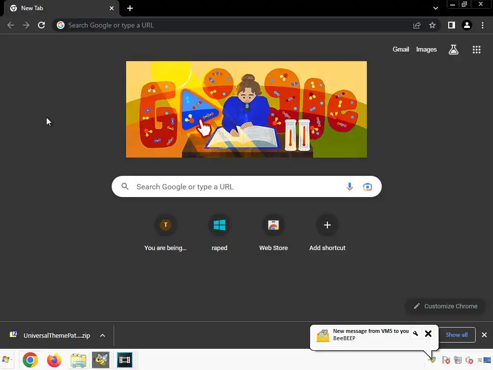
Task: Open the BeeBEEP notification settings wrench
Action: 415,333
